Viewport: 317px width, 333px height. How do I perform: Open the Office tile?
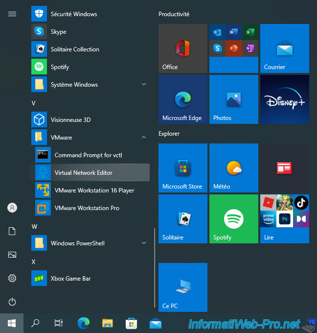tap(183, 48)
